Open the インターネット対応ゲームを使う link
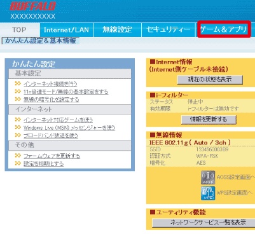The width and height of the screenshot is (255, 234). tap(58, 120)
